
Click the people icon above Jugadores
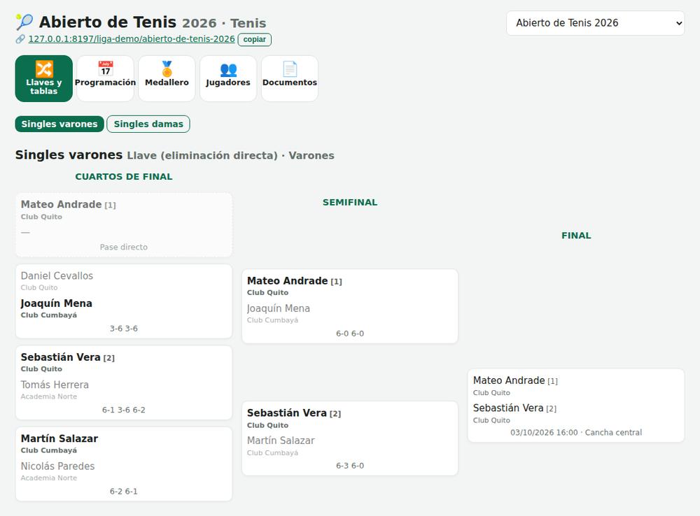pyautogui.click(x=228, y=69)
